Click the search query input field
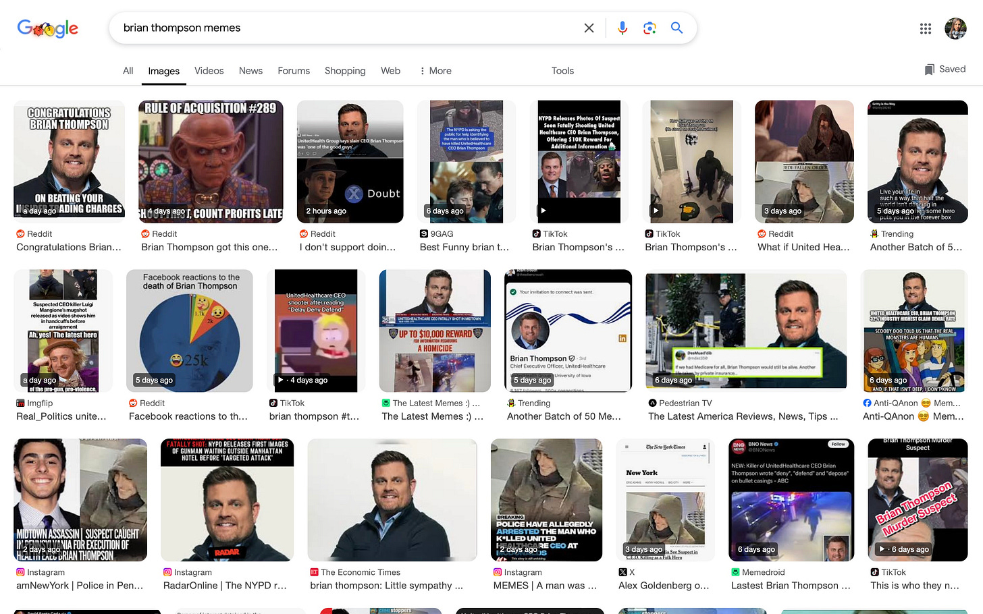 click(x=348, y=28)
